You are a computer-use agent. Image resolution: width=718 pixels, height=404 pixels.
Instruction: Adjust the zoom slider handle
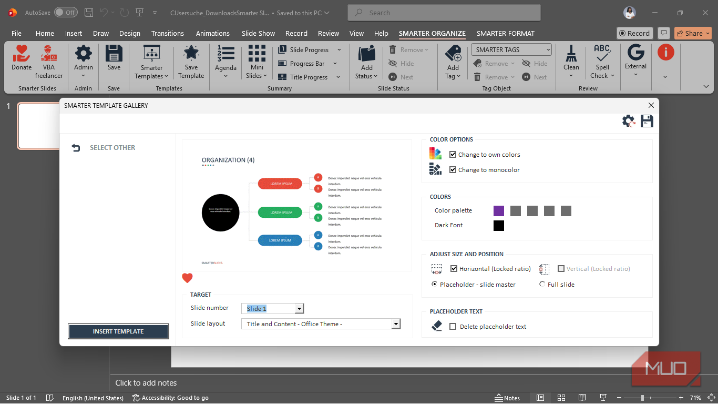point(642,398)
